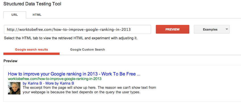Switch to the URL tab
241x108 pixels.
[14, 15]
